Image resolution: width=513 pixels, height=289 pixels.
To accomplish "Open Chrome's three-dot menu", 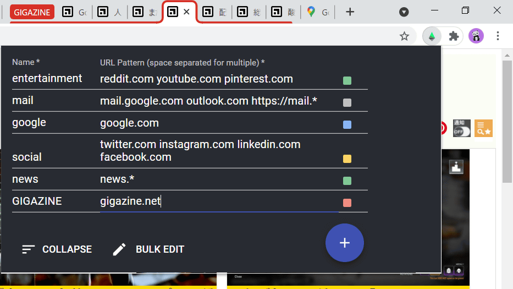I will coord(498,36).
